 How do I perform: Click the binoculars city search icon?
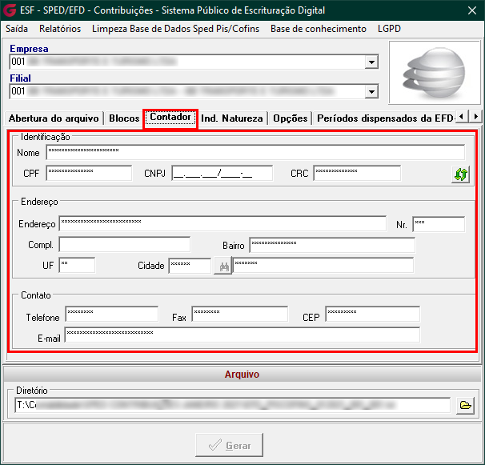point(223,266)
